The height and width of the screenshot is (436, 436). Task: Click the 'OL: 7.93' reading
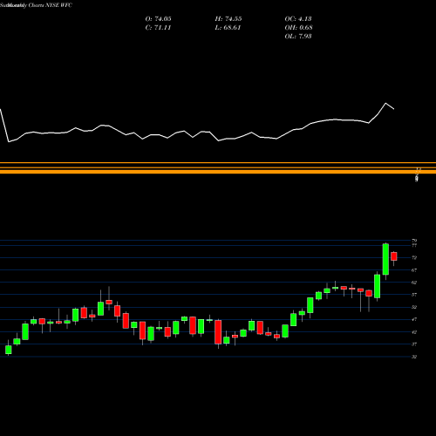(x=298, y=37)
